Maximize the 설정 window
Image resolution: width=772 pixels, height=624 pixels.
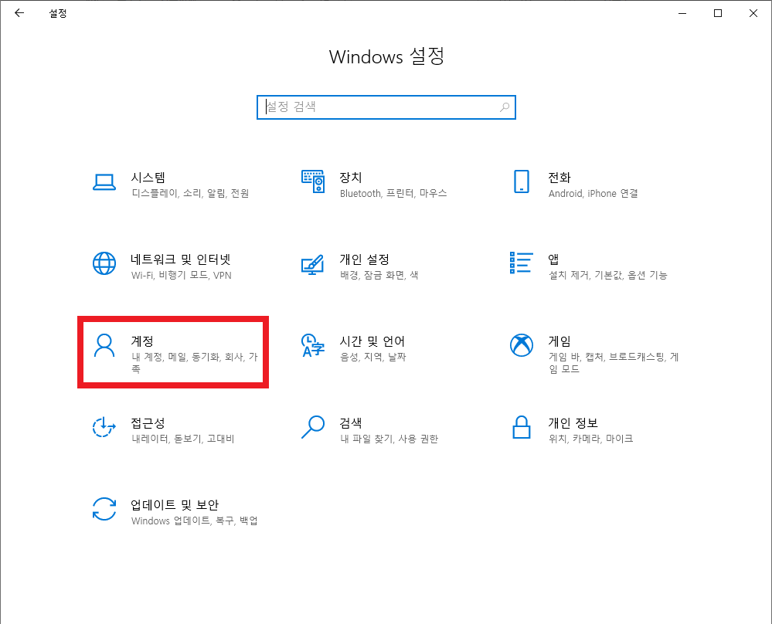click(718, 13)
